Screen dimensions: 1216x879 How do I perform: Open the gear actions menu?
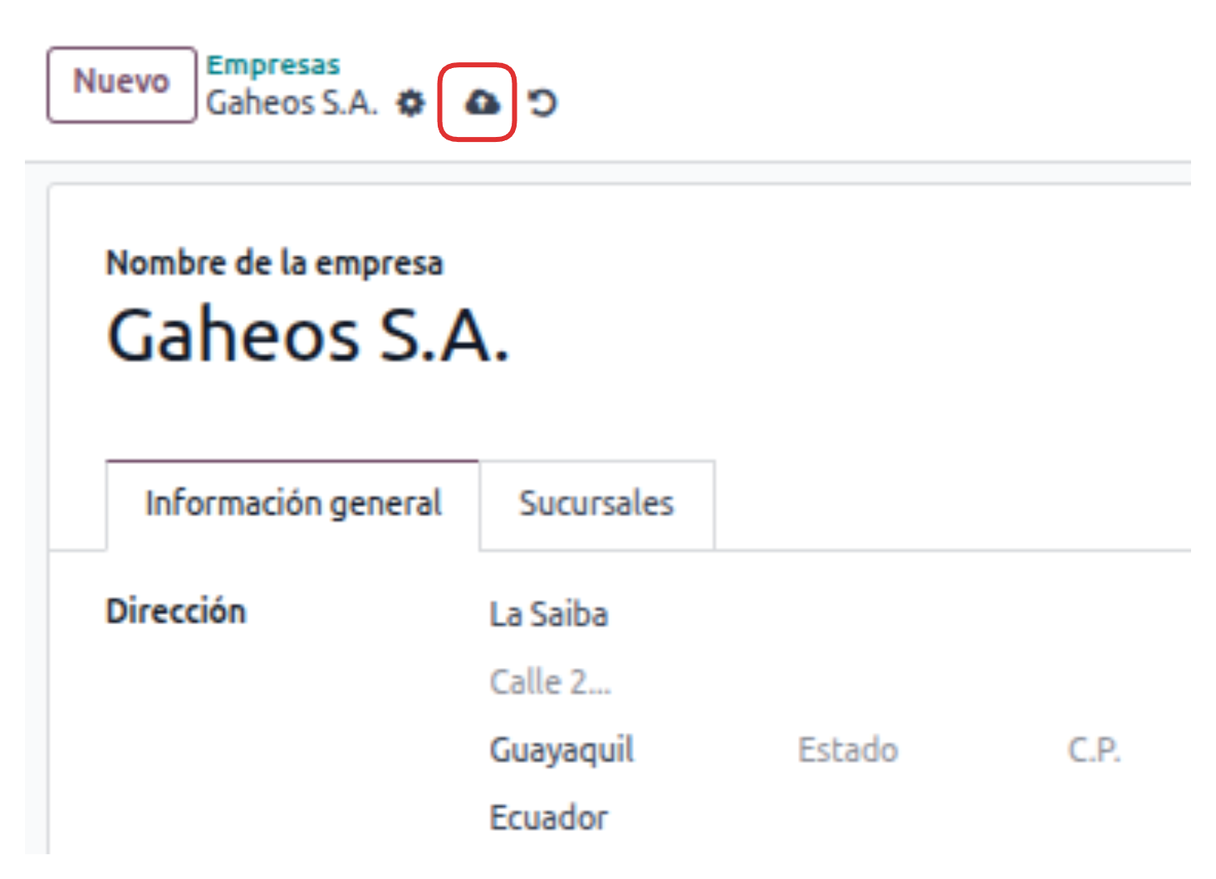click(410, 104)
